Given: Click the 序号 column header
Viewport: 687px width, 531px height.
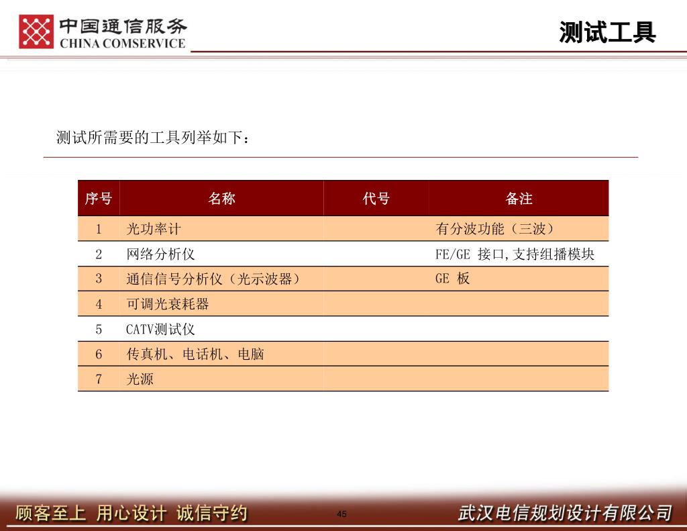Looking at the screenshot, I should pos(99,198).
